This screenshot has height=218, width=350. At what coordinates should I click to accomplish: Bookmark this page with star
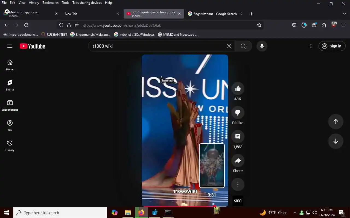(x=259, y=25)
